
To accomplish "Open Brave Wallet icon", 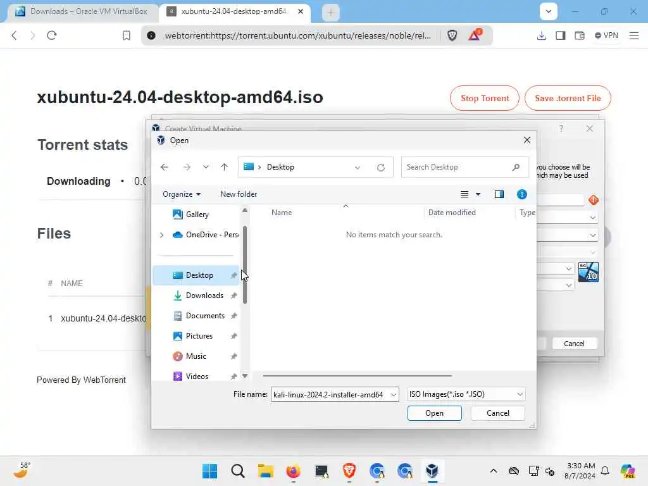I will [580, 35].
